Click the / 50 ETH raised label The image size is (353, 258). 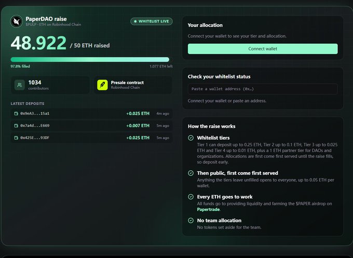point(90,46)
